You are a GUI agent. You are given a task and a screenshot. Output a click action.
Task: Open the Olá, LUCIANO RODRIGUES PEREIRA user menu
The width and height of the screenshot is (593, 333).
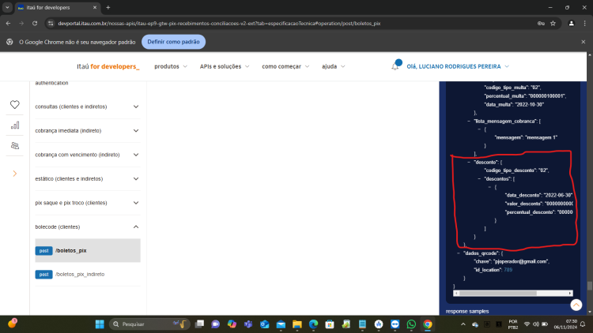tap(458, 66)
